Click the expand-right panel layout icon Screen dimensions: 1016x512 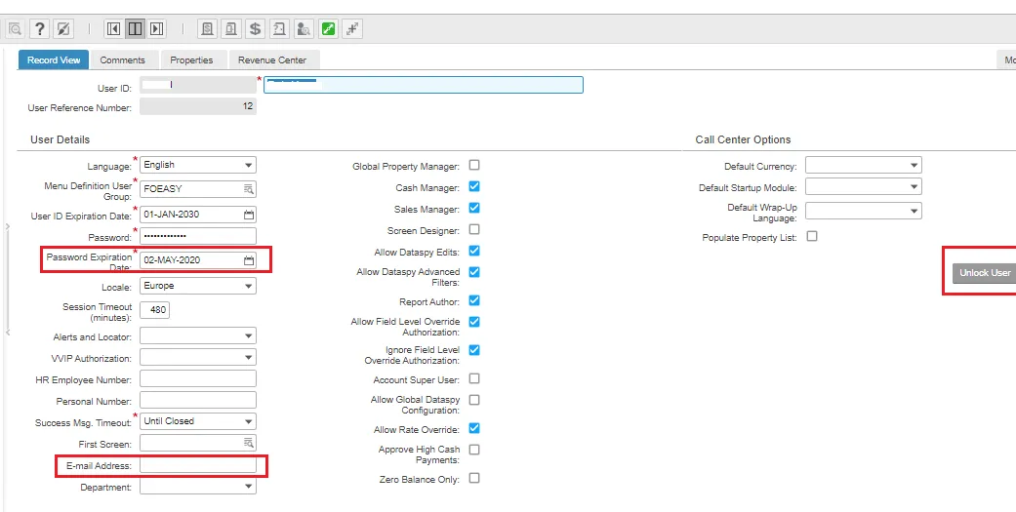156,28
